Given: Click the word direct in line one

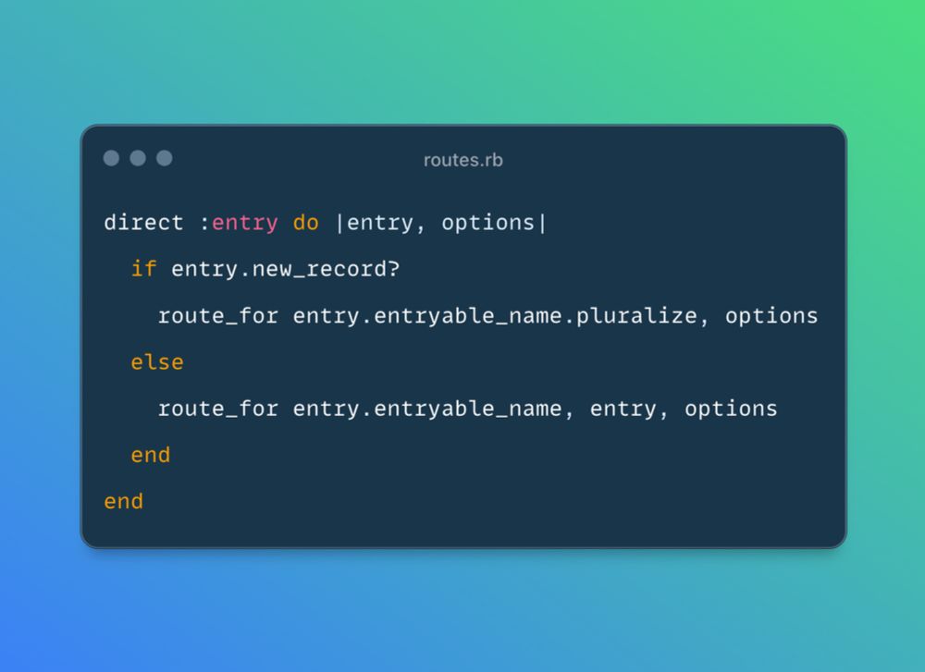Looking at the screenshot, I should 144,223.
